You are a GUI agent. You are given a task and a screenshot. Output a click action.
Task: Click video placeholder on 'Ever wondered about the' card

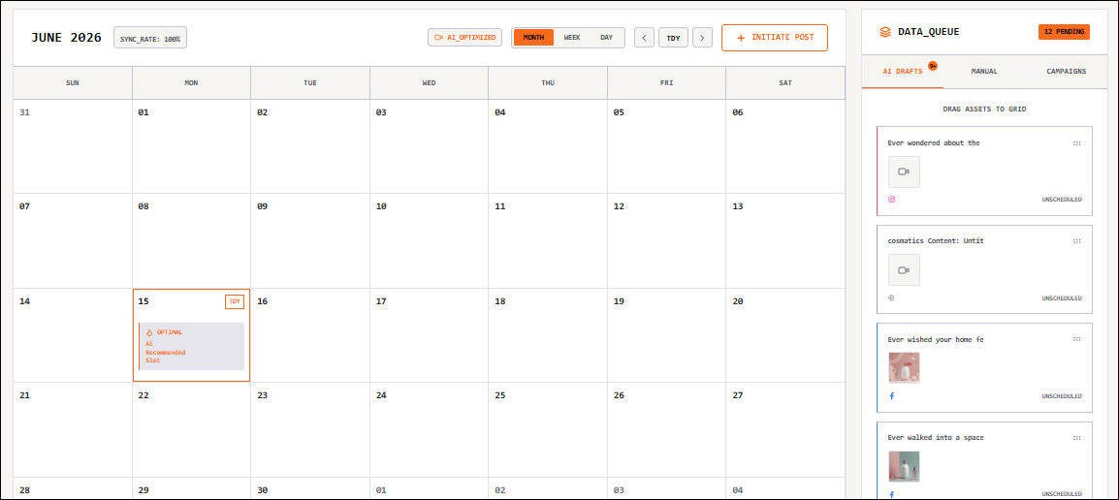pyautogui.click(x=904, y=172)
